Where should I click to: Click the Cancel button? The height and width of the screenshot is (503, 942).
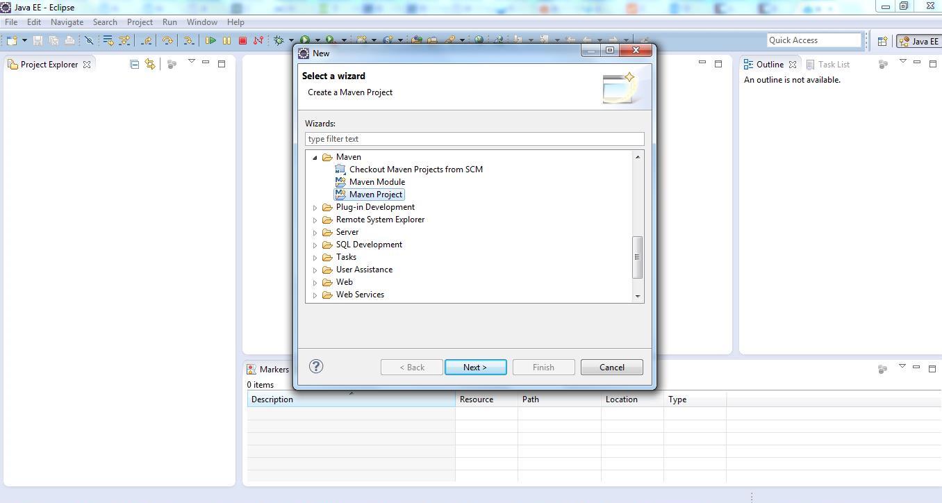[611, 368]
